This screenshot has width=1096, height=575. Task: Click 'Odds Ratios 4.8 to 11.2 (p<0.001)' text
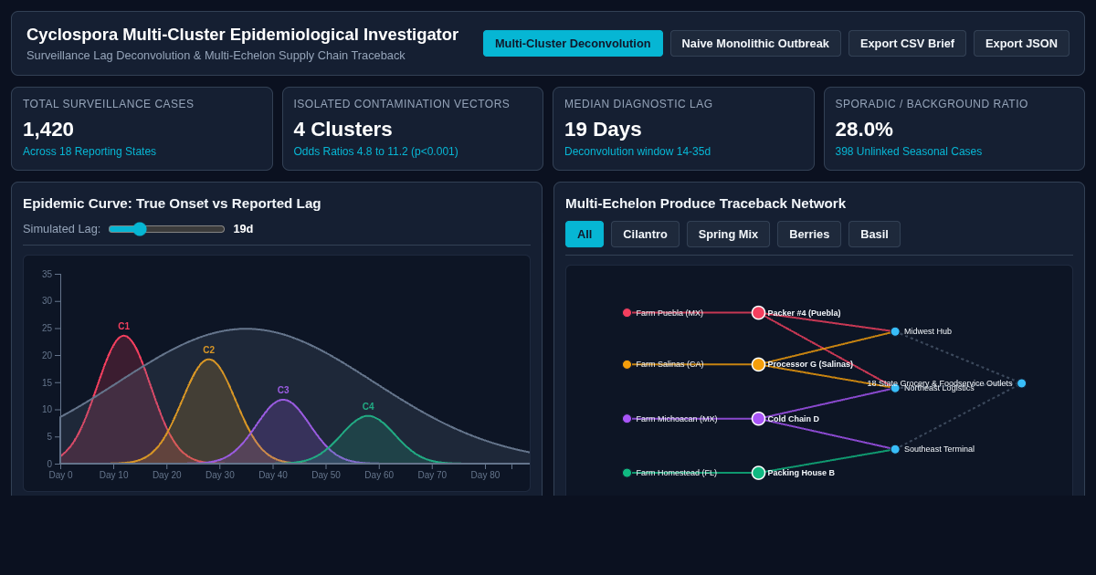(376, 152)
